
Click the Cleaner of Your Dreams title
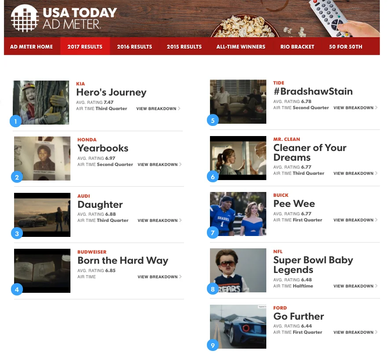pos(309,152)
